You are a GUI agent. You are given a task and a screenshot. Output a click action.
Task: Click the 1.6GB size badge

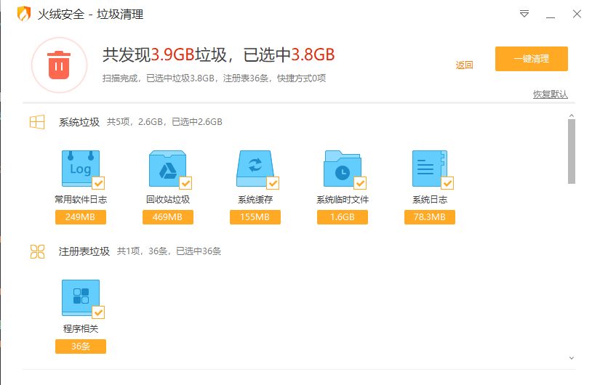342,217
